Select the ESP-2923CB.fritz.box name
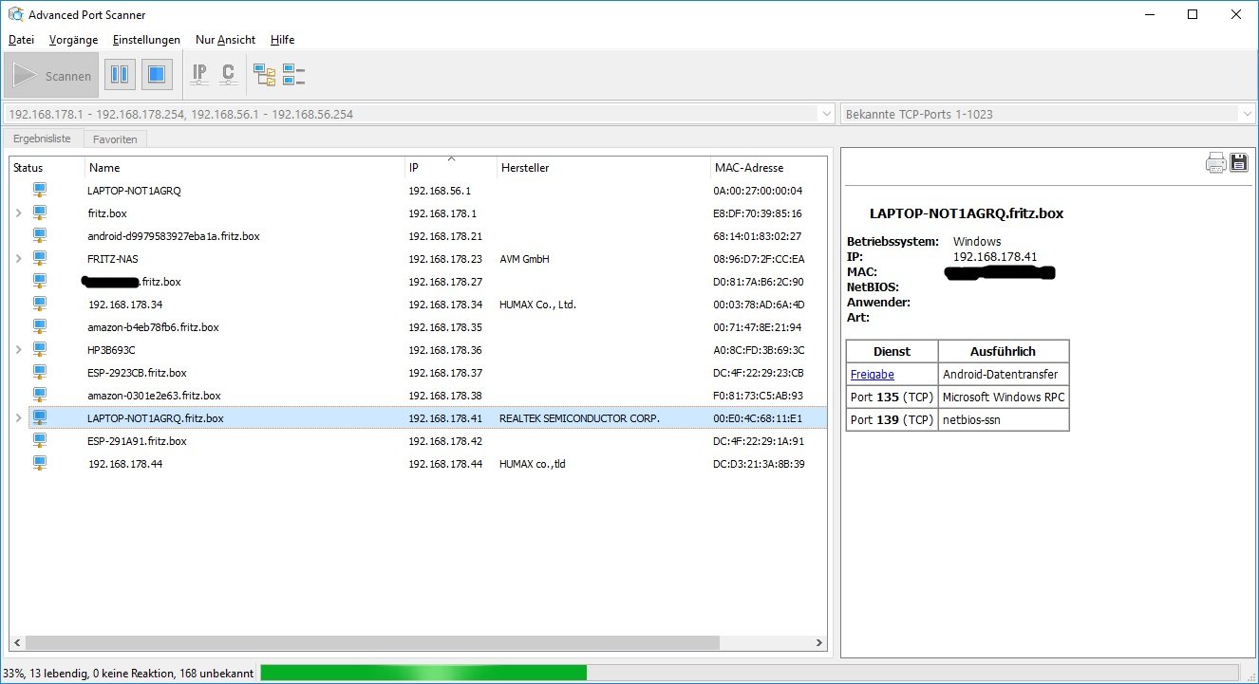 137,373
